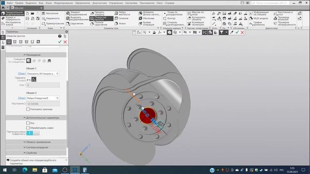Select simple hole type icon in panel

(9, 42)
